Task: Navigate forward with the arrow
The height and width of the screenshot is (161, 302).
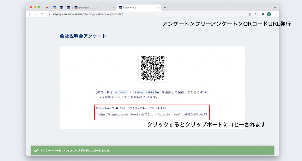Action: pos(36,14)
